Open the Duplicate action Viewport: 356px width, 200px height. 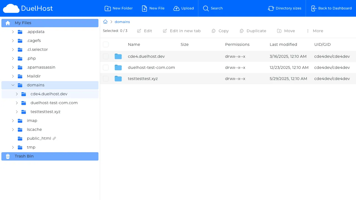[253, 31]
